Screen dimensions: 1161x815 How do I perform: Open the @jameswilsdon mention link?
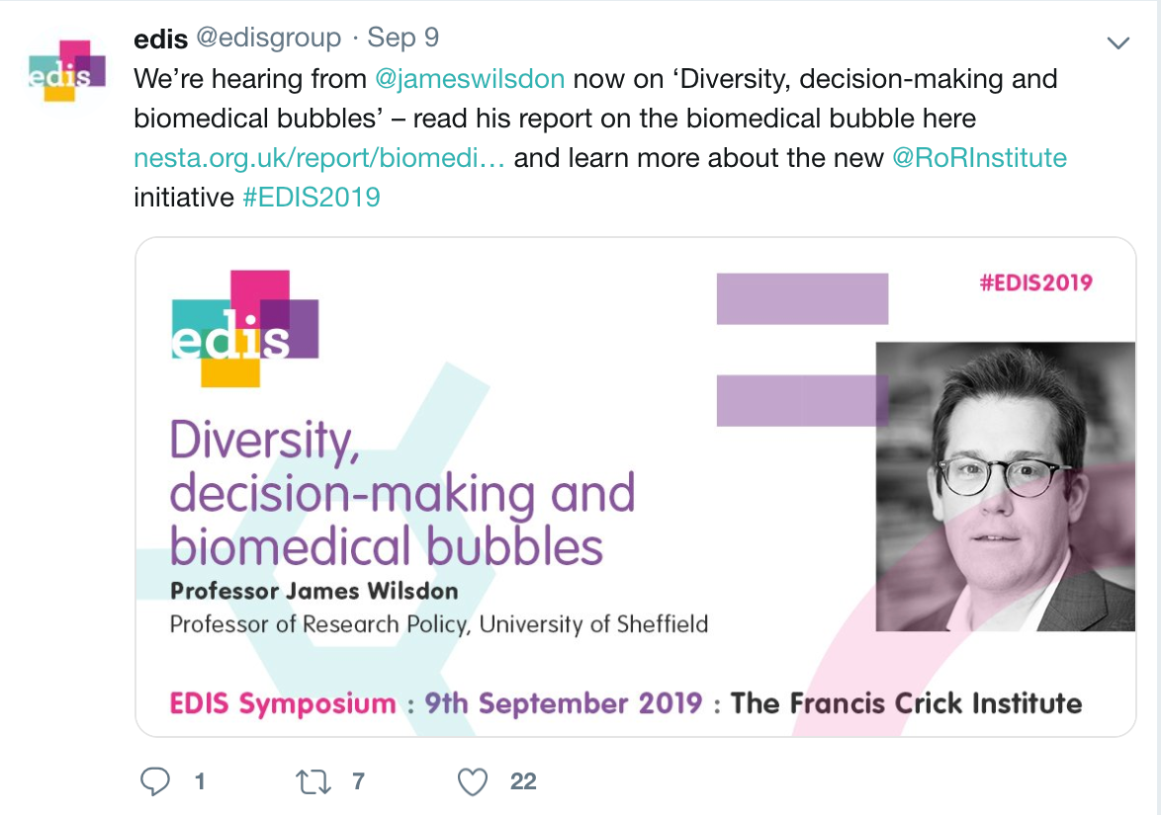[x=472, y=79]
